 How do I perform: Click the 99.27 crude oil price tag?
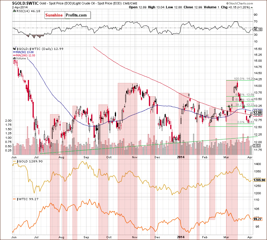click(258, 219)
